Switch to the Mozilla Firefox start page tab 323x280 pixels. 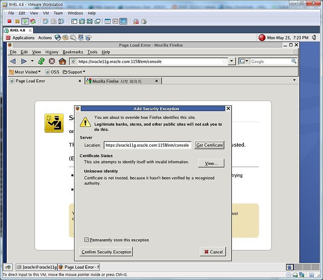pyautogui.click(x=123, y=81)
